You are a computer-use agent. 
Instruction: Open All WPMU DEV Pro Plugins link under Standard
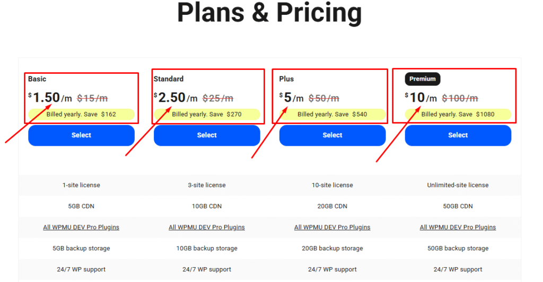pyautogui.click(x=207, y=227)
